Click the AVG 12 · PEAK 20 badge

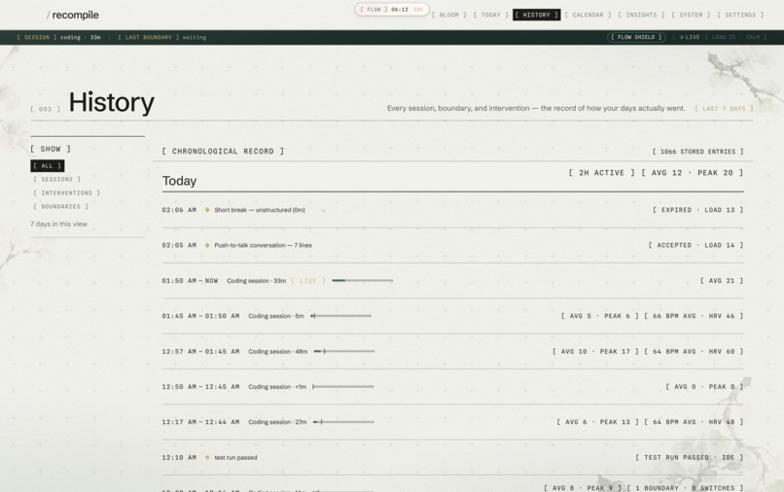tap(692, 172)
